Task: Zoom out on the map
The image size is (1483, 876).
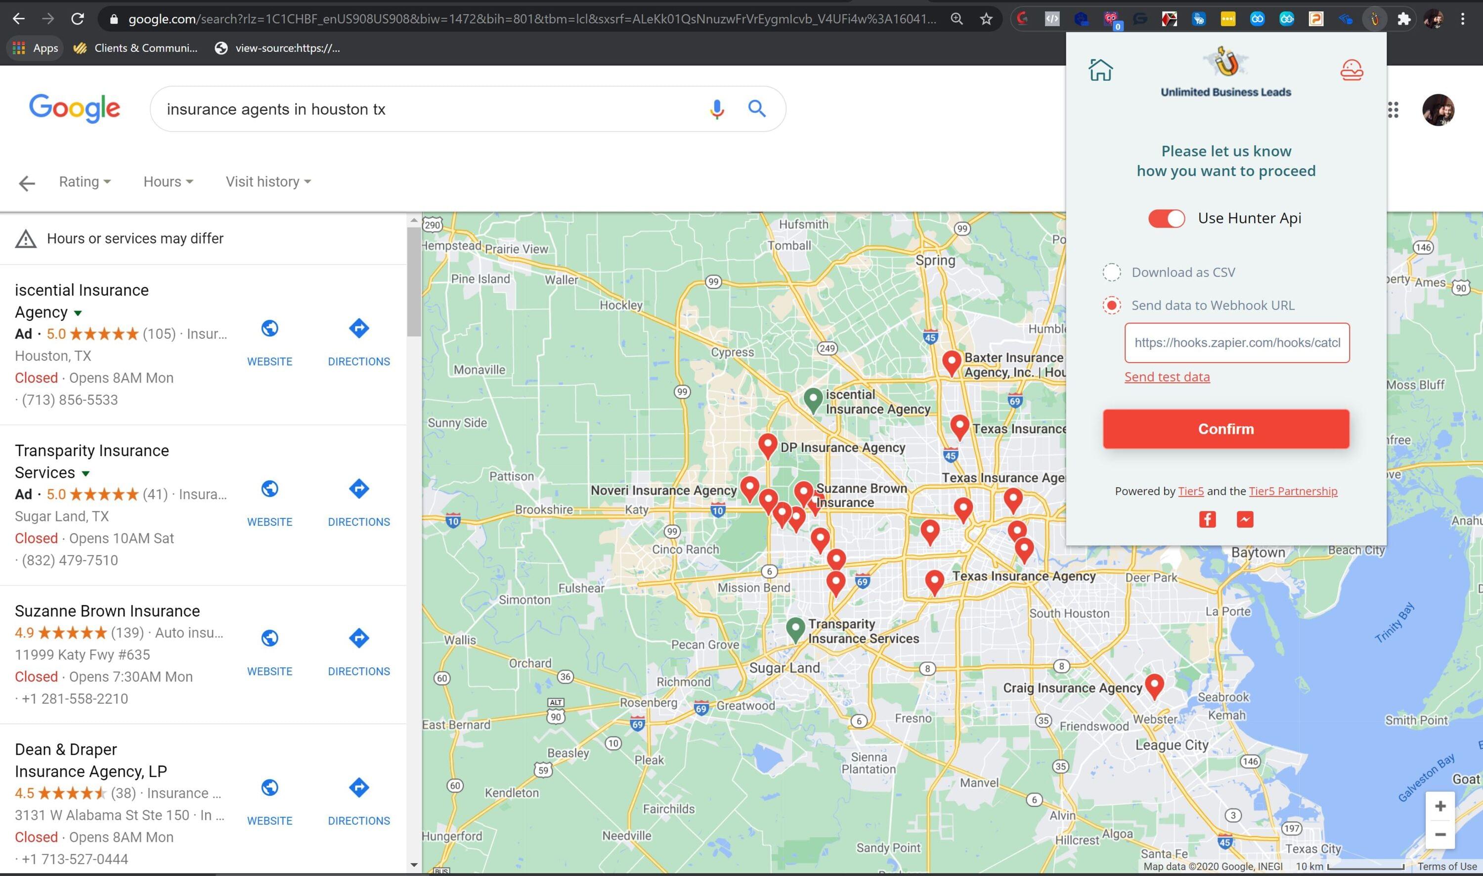Action: tap(1440, 834)
